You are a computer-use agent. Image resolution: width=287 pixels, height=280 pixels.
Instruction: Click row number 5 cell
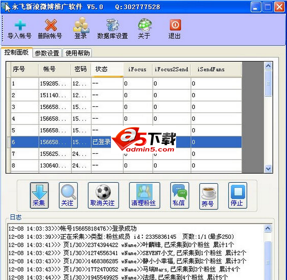pos(24,131)
